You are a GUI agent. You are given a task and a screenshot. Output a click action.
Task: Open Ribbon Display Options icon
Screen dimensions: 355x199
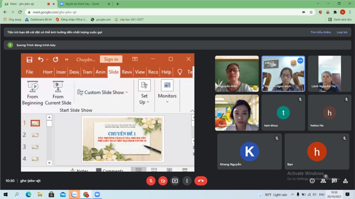(x=135, y=59)
